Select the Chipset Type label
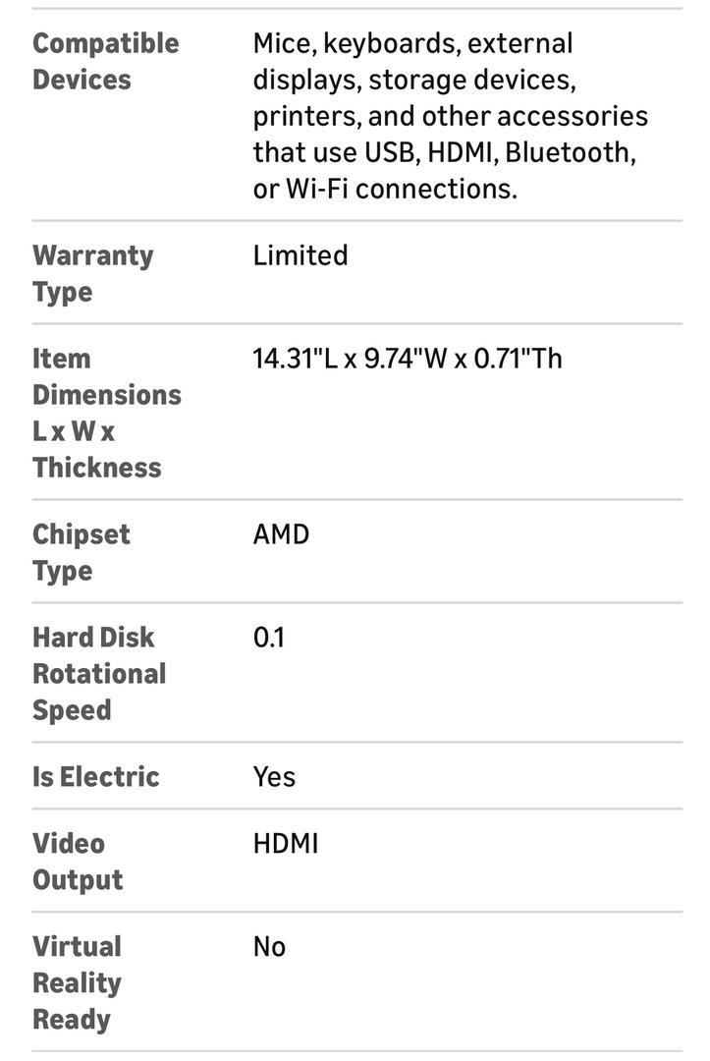 pos(81,552)
